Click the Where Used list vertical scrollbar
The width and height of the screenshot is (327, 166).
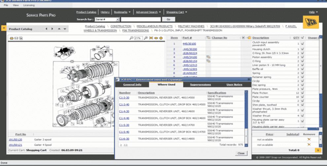click(x=246, y=119)
